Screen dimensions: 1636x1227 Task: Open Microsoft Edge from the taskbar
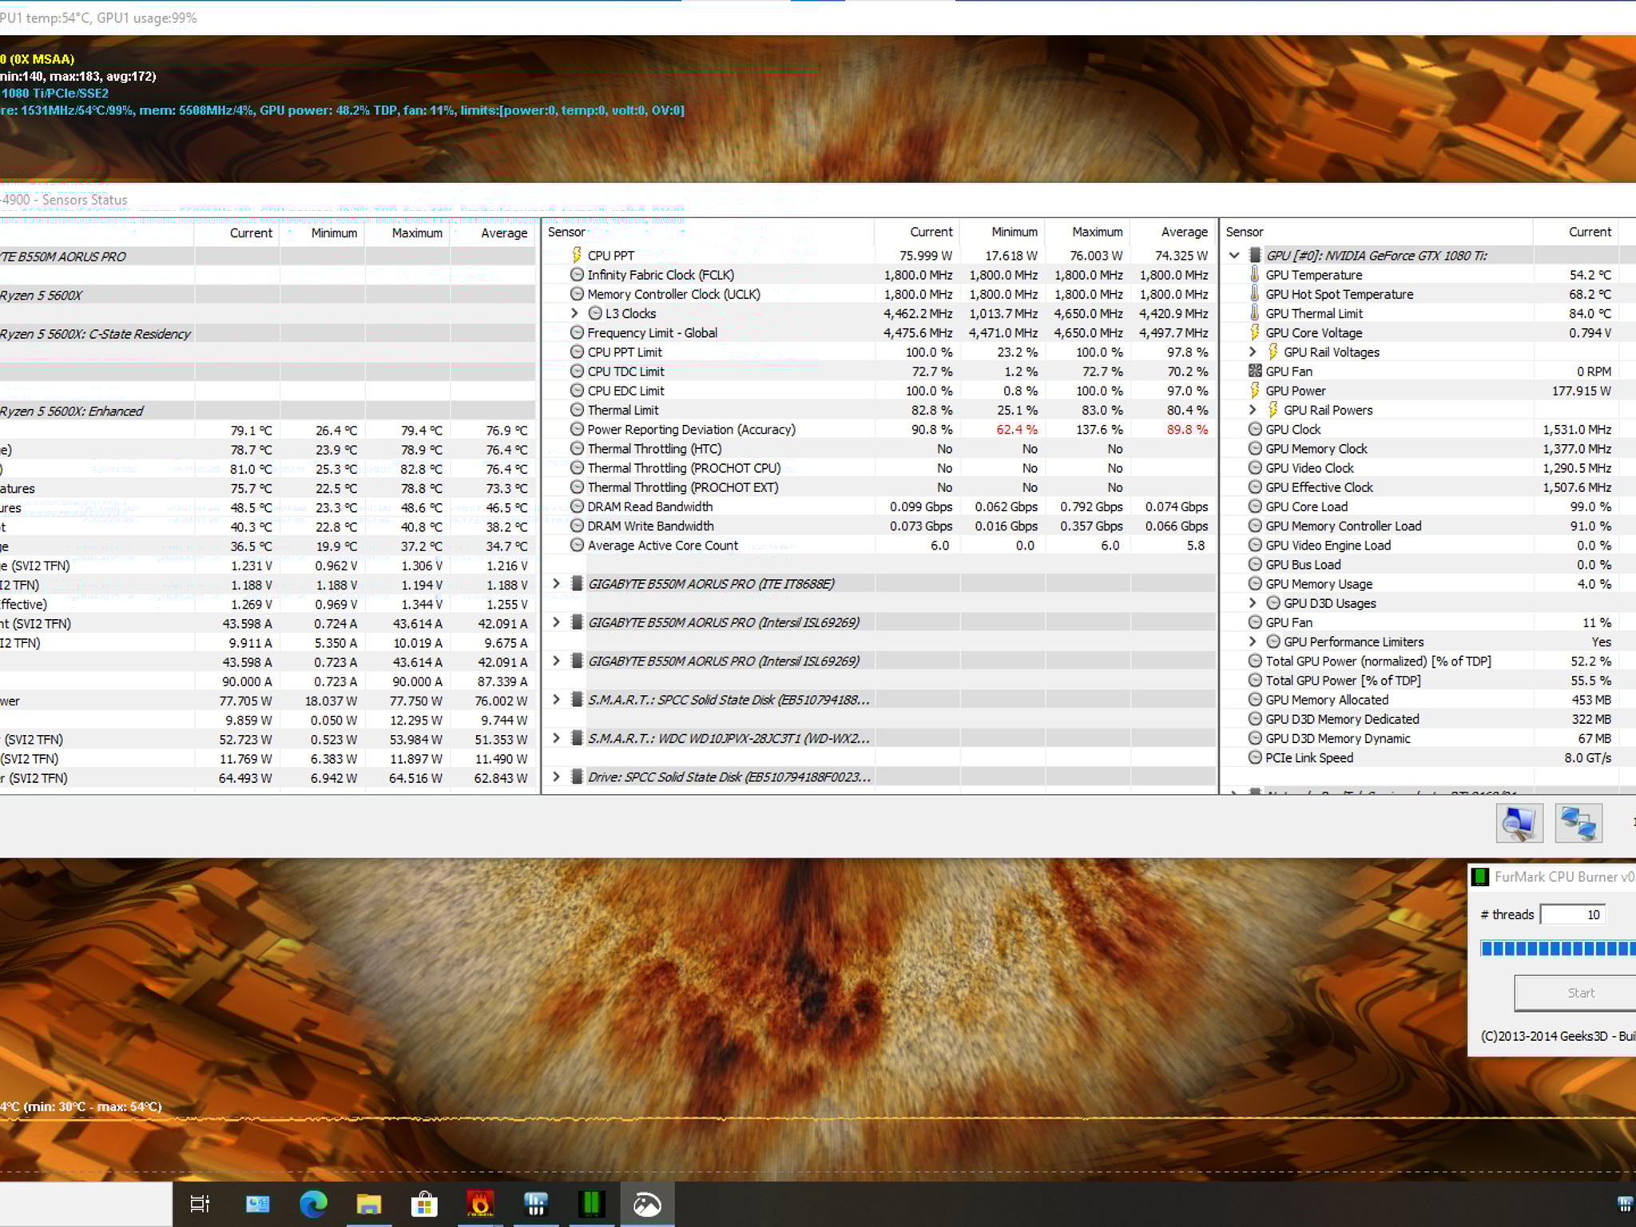[313, 1204]
